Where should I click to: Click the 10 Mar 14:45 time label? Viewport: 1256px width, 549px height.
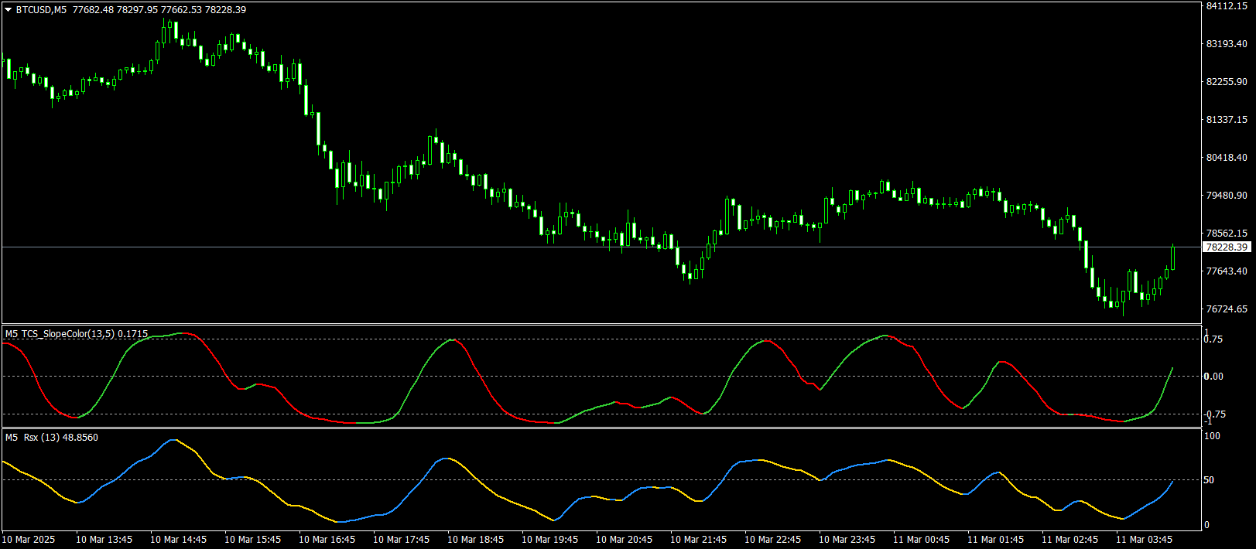coord(178,540)
